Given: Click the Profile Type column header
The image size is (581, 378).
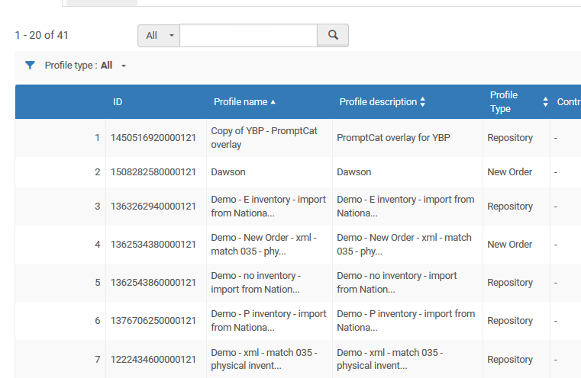Looking at the screenshot, I should [504, 102].
